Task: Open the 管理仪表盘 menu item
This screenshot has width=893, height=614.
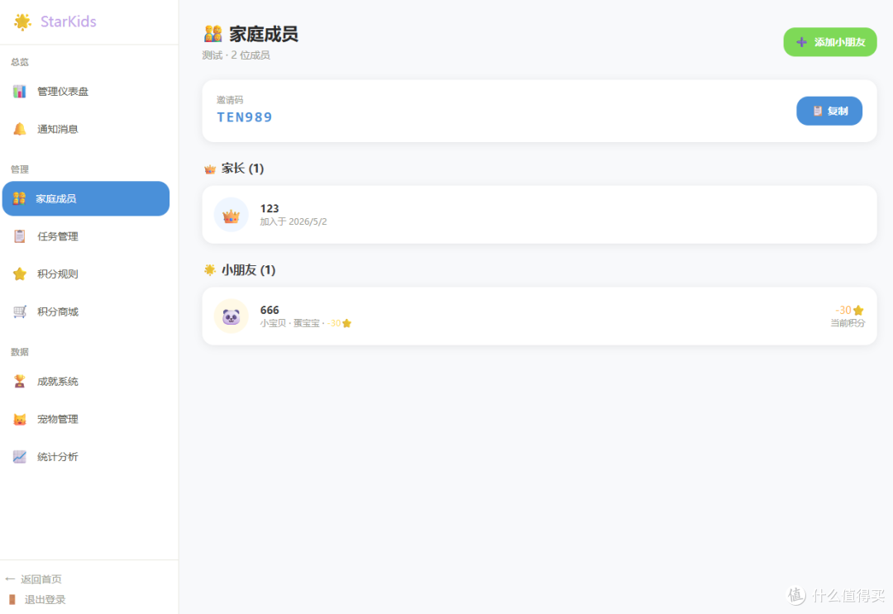Action: 85,92
